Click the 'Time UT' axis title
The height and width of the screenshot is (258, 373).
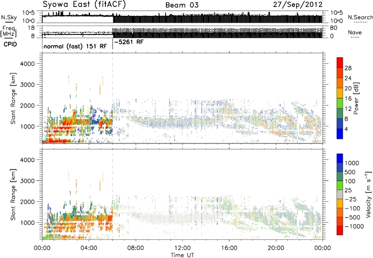click(182, 255)
